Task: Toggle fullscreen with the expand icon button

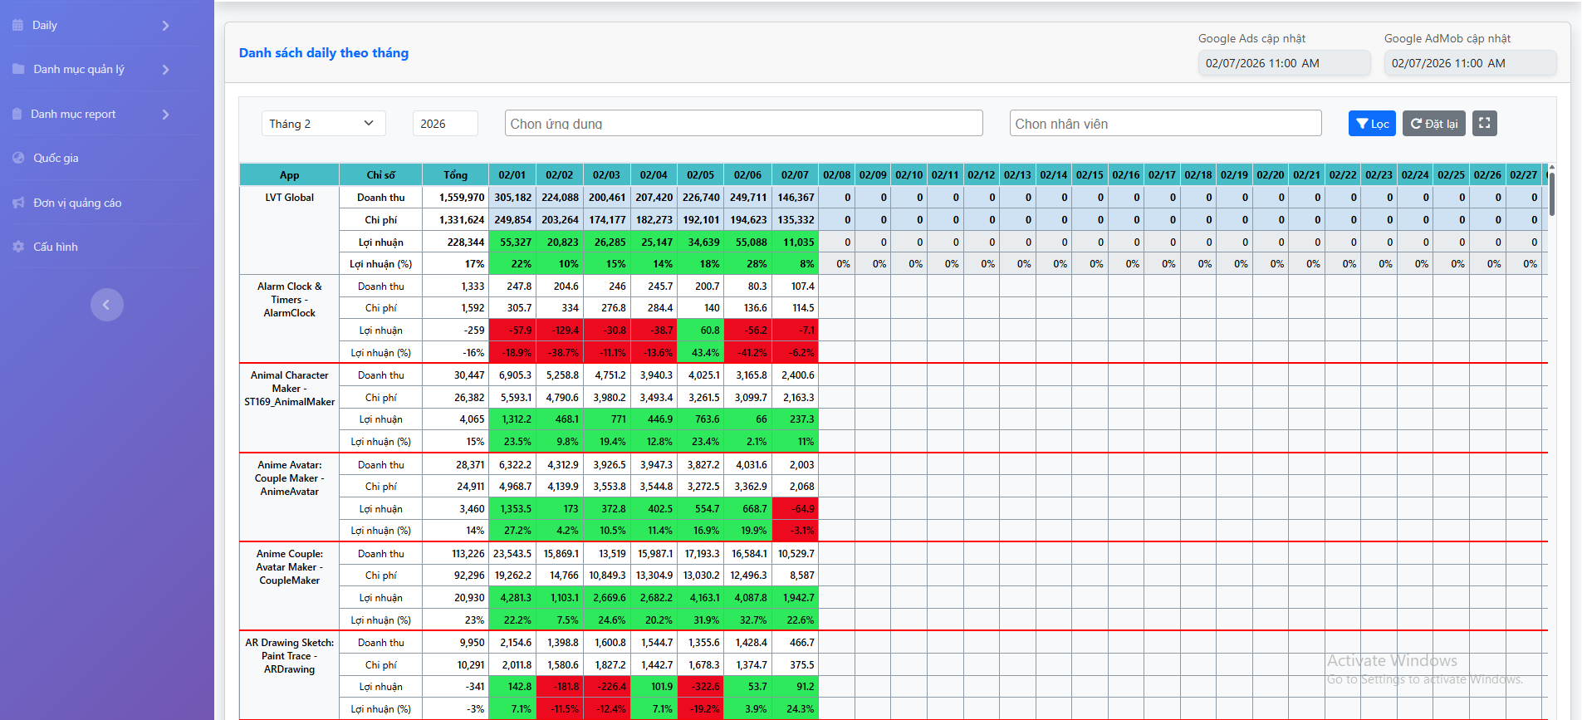Action: pyautogui.click(x=1484, y=123)
